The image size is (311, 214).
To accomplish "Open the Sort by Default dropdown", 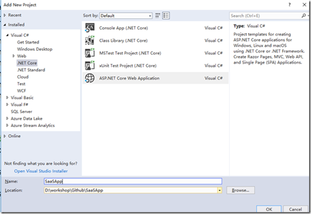I will [126, 15].
